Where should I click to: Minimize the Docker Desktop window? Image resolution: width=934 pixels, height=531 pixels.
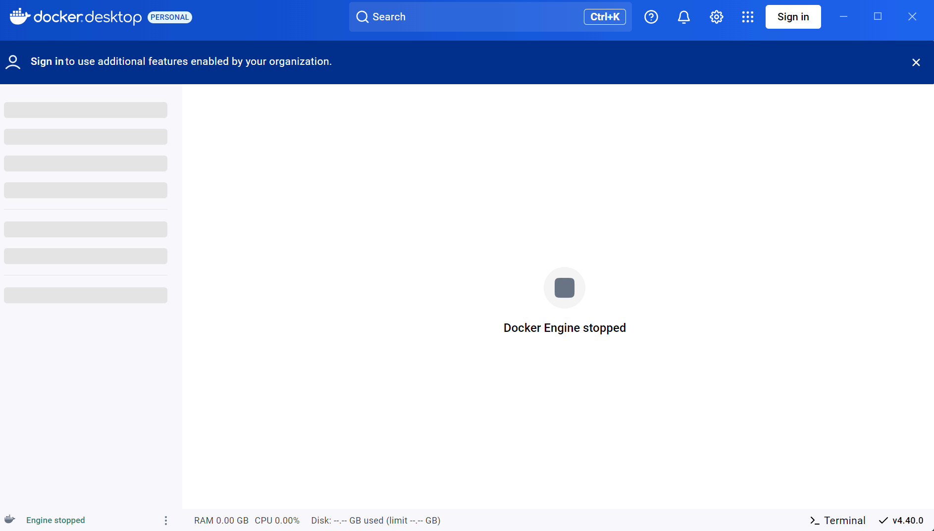[844, 17]
